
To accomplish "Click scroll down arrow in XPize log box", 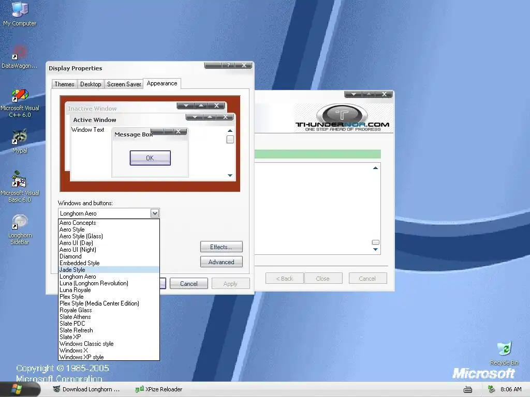I will point(375,250).
